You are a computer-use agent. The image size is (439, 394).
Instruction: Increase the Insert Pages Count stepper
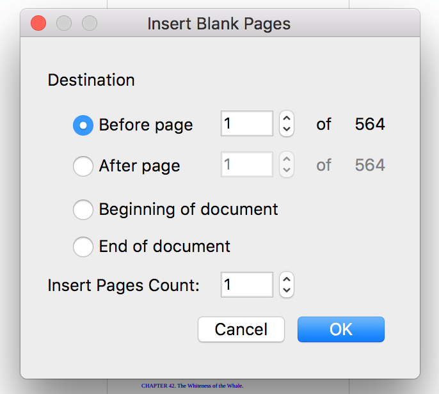[x=287, y=280]
